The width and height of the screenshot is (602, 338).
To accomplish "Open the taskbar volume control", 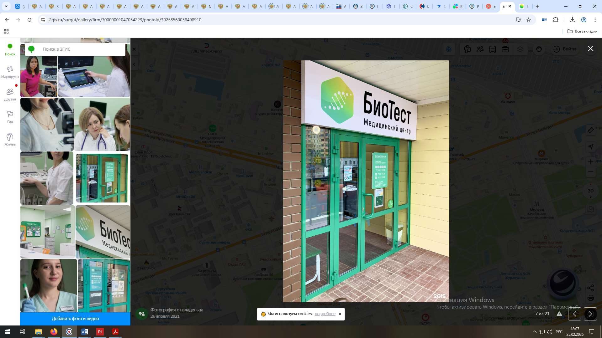I will 549,332.
